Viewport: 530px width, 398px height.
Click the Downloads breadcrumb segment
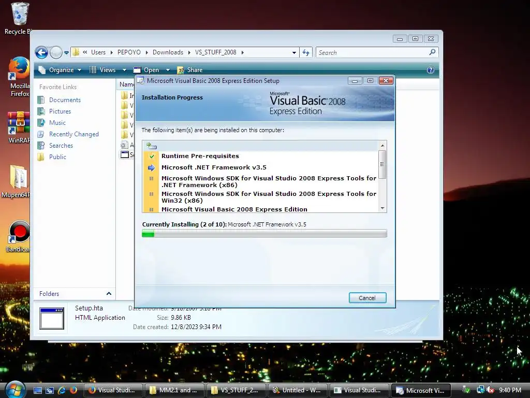pyautogui.click(x=168, y=52)
